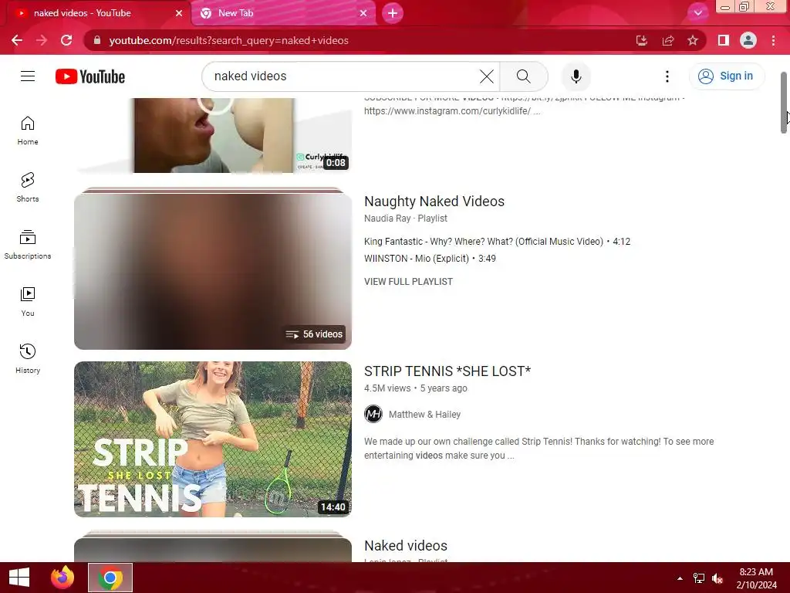Click the browser address bar URL

click(x=228, y=40)
